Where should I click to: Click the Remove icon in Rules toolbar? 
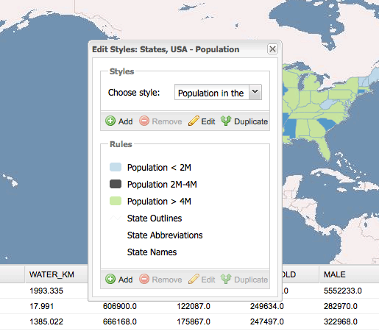144,280
